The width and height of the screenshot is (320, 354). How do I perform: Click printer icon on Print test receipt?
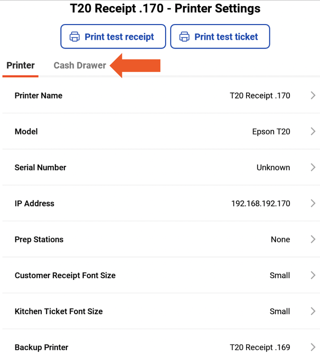pos(75,37)
